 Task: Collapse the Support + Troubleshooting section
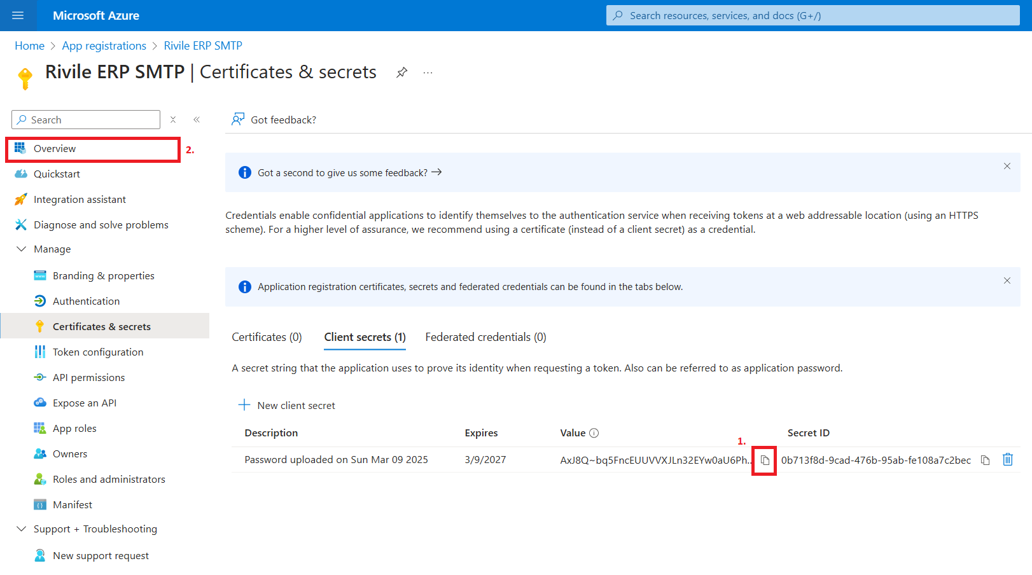[22, 529]
